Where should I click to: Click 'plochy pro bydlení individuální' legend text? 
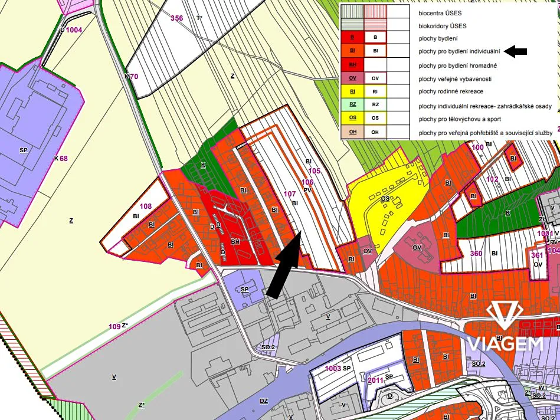point(459,52)
